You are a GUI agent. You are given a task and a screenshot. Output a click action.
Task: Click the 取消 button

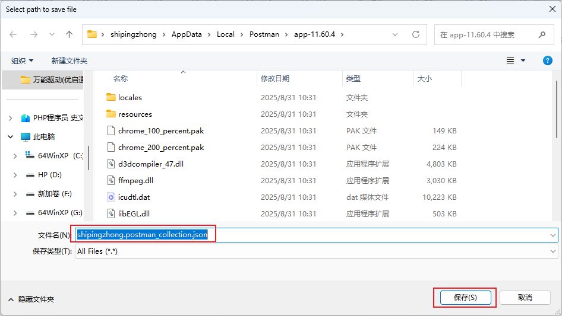point(525,297)
